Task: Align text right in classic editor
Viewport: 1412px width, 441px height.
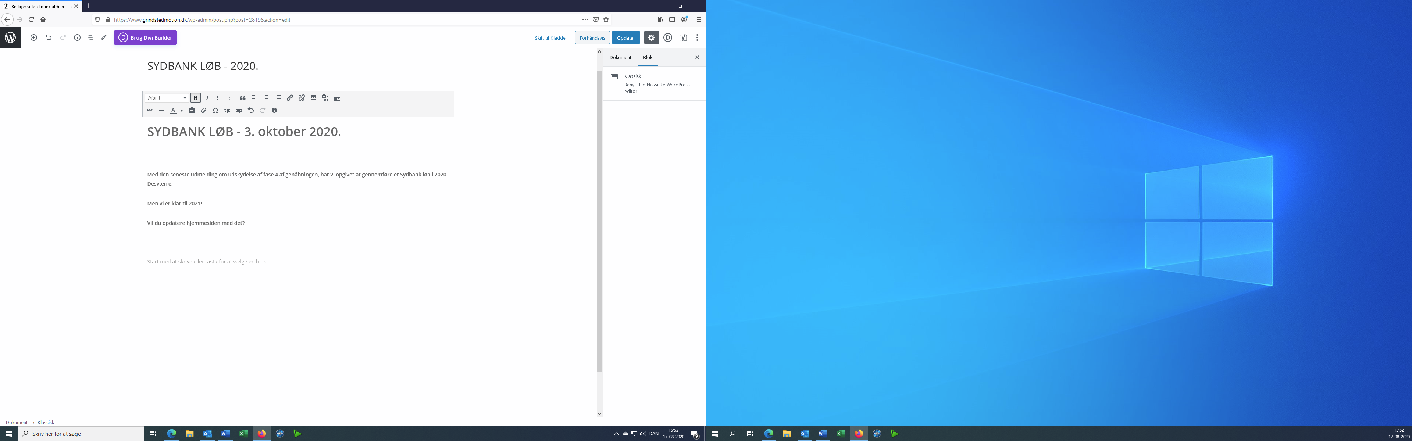Action: pos(278,98)
